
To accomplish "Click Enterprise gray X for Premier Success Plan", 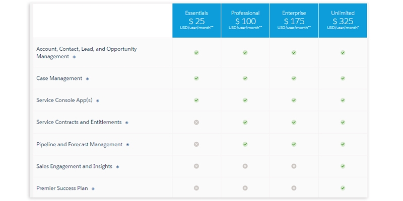I will coord(294,188).
